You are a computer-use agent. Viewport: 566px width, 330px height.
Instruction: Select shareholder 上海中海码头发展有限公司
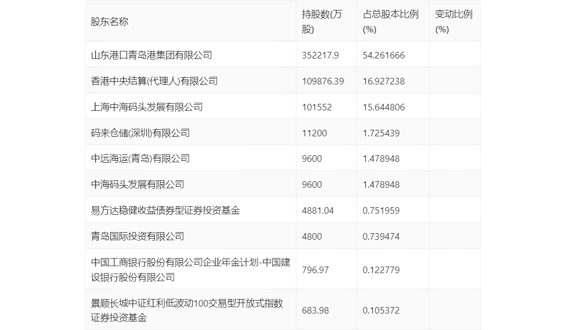tap(147, 107)
